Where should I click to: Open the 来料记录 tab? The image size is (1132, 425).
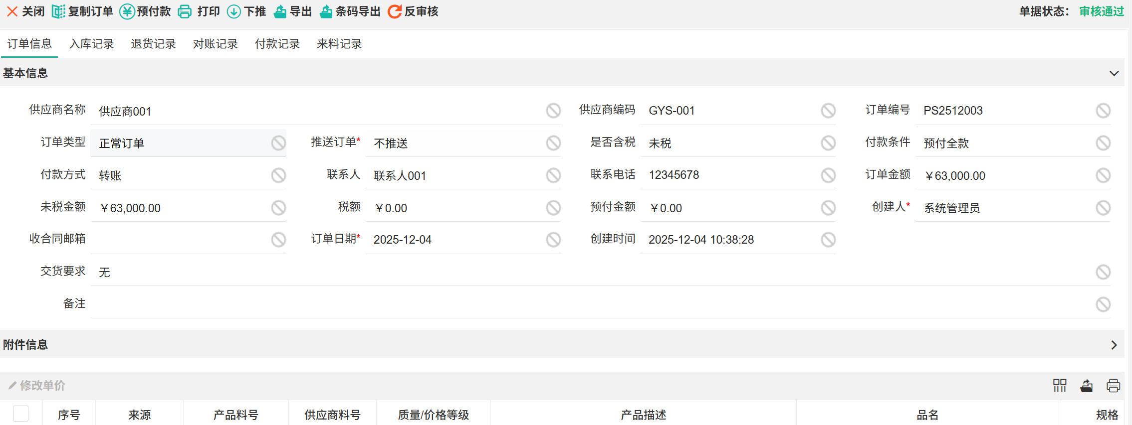(339, 44)
